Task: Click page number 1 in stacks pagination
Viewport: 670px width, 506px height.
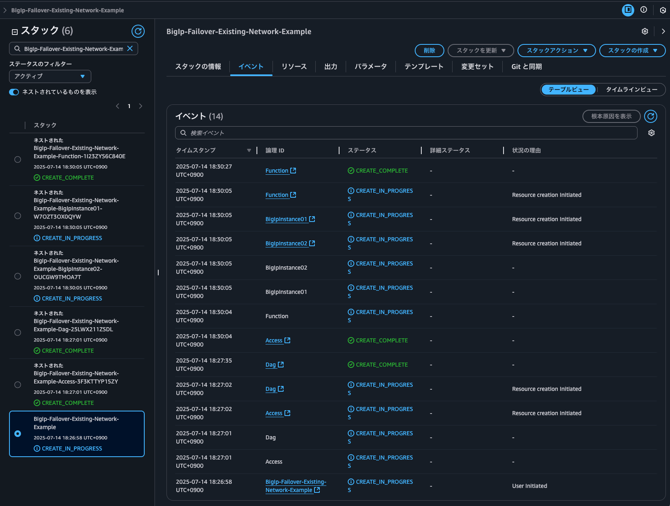Action: (129, 106)
